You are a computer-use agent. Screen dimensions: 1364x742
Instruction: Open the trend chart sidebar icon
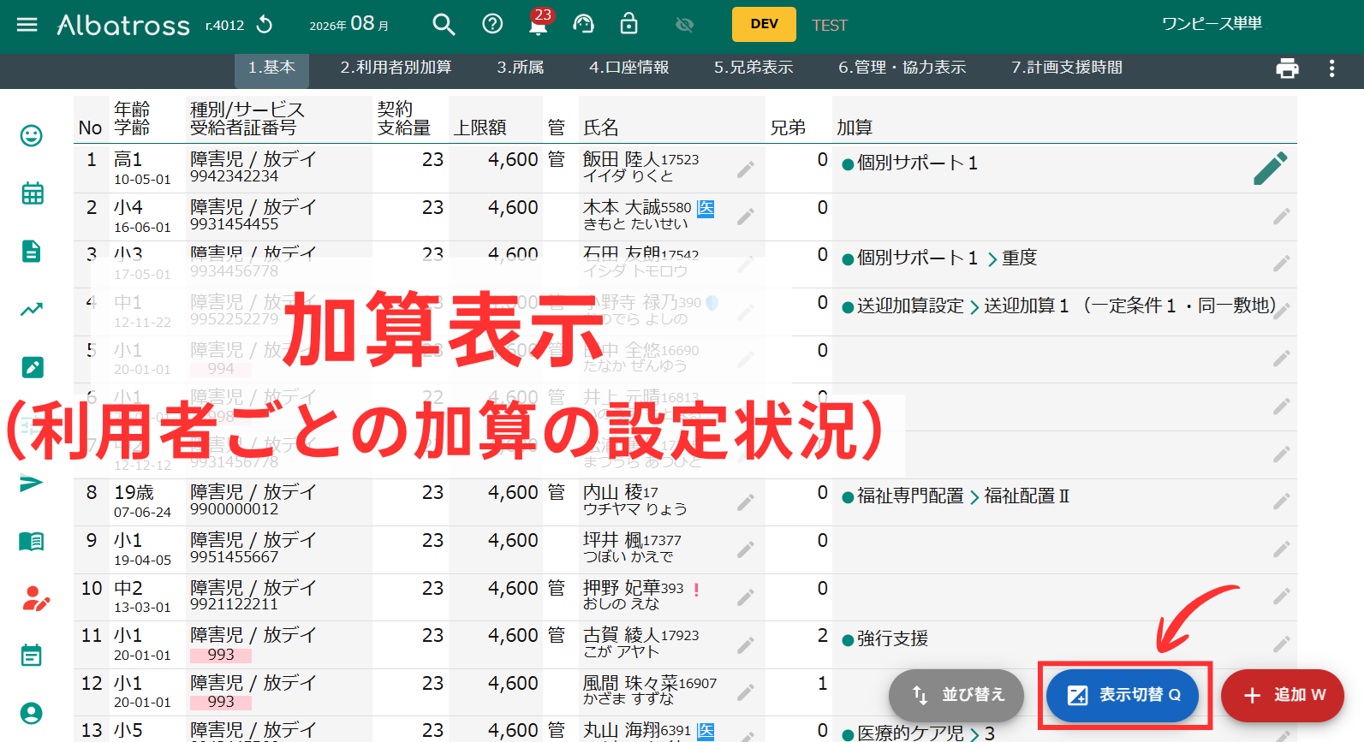(x=32, y=309)
